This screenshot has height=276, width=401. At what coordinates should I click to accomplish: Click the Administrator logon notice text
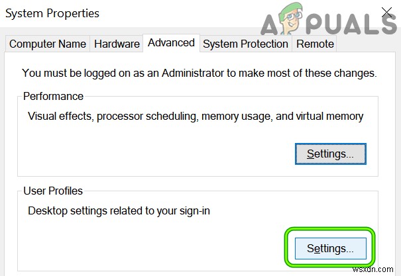[200, 73]
